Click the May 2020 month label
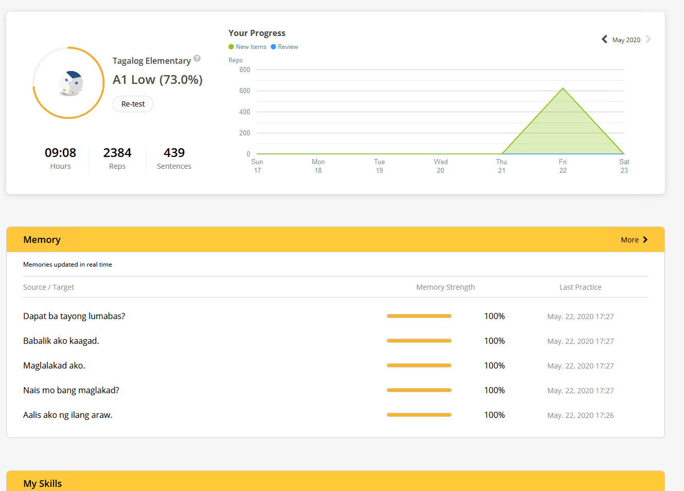This screenshot has height=491, width=684. pyautogui.click(x=626, y=40)
